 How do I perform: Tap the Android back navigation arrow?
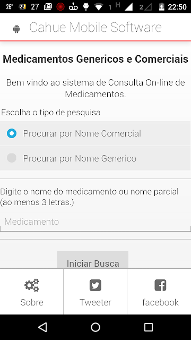(42, 327)
